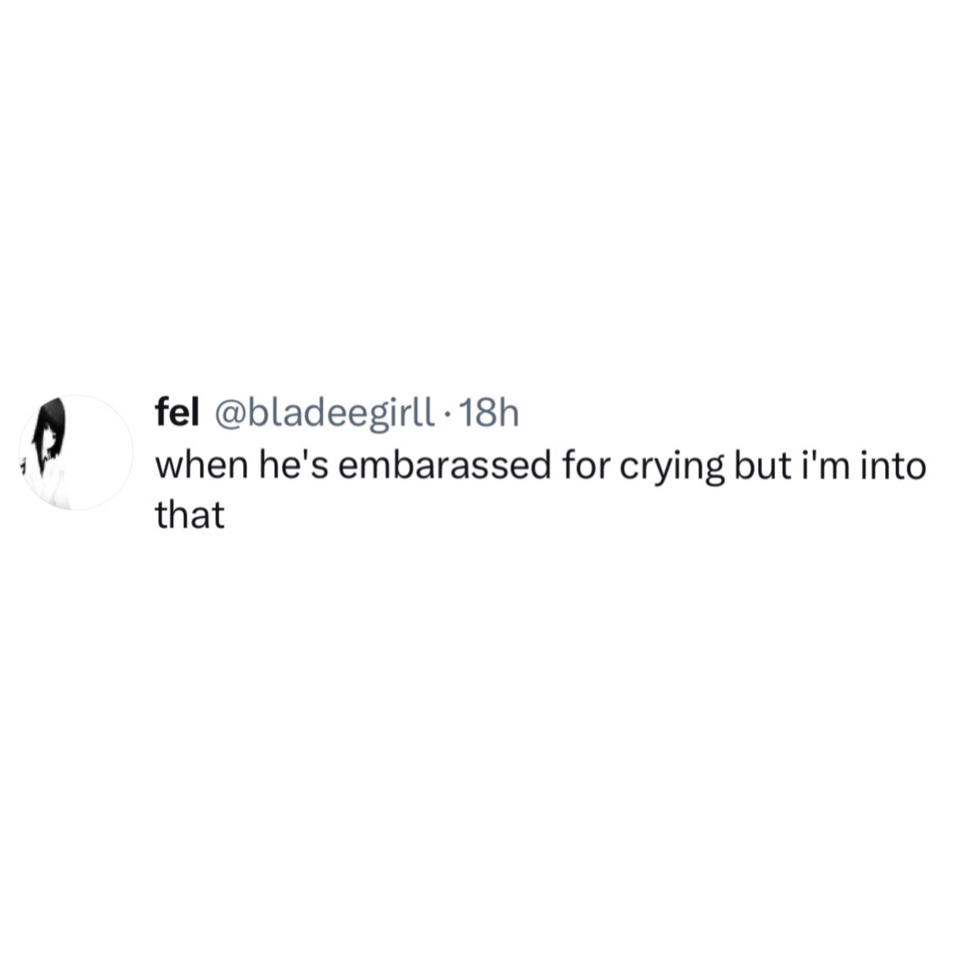The height and width of the screenshot is (957, 960).
Task: Open fel's circular profile avatar
Action: coord(76,452)
